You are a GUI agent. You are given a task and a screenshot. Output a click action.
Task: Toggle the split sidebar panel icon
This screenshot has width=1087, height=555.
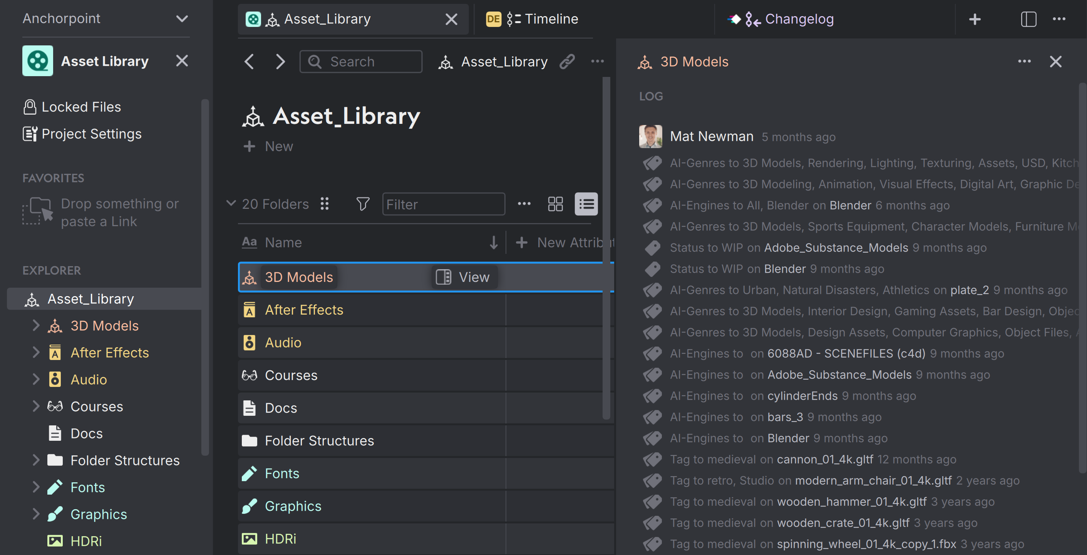(1028, 19)
